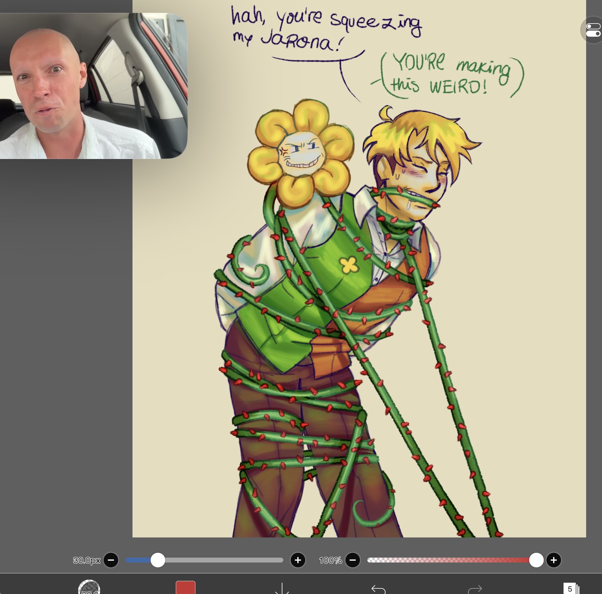Image resolution: width=602 pixels, height=594 pixels.
Task: Tap the picture-in-picture video overlay
Action: 93,86
